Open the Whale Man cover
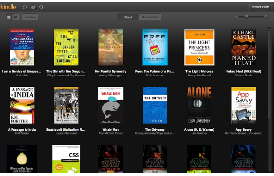The image size is (274, 176). click(x=111, y=105)
